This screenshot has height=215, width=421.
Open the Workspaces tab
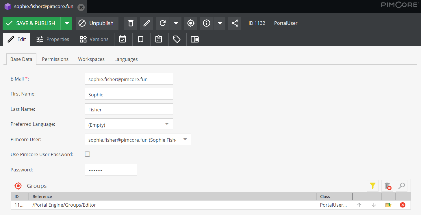[x=91, y=59]
